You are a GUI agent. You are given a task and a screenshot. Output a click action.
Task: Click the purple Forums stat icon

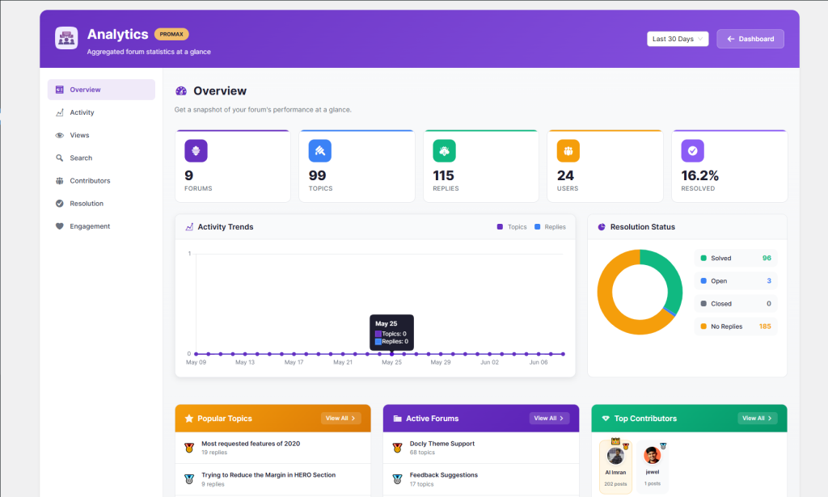[x=196, y=151]
